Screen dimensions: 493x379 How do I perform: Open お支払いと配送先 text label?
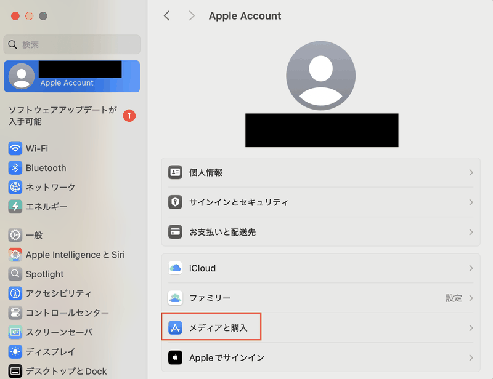coord(222,232)
